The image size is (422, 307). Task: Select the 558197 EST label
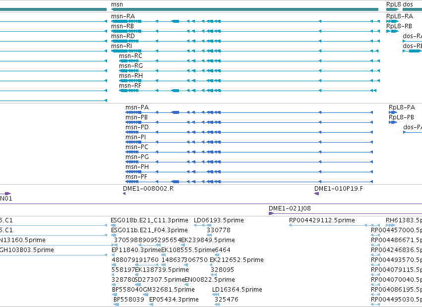[123, 270]
